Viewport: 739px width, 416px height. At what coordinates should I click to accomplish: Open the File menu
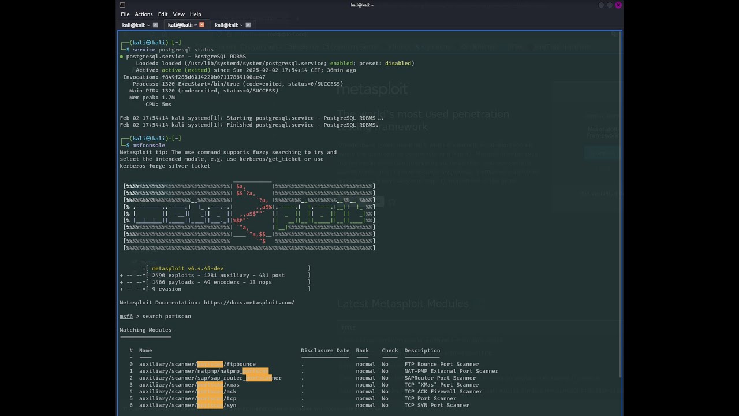(125, 14)
